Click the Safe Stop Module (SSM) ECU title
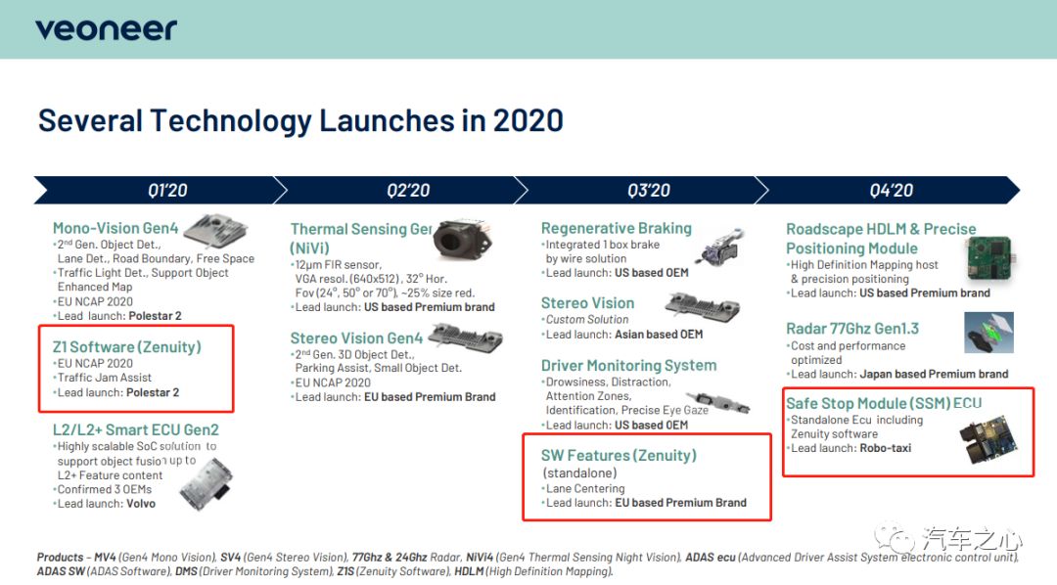This screenshot has width=1057, height=585. (x=884, y=403)
